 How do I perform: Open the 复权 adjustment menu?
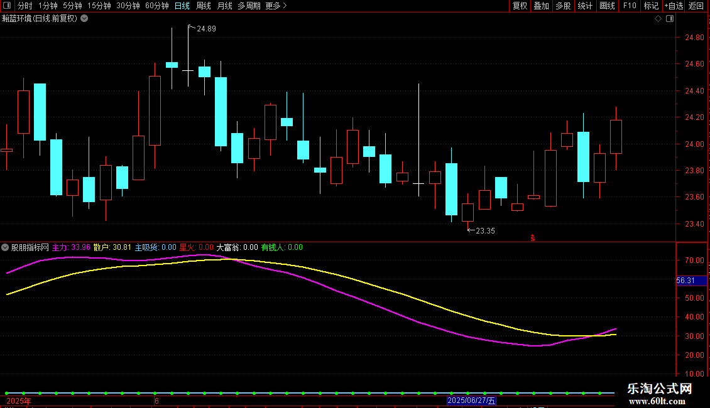pyautogui.click(x=520, y=6)
